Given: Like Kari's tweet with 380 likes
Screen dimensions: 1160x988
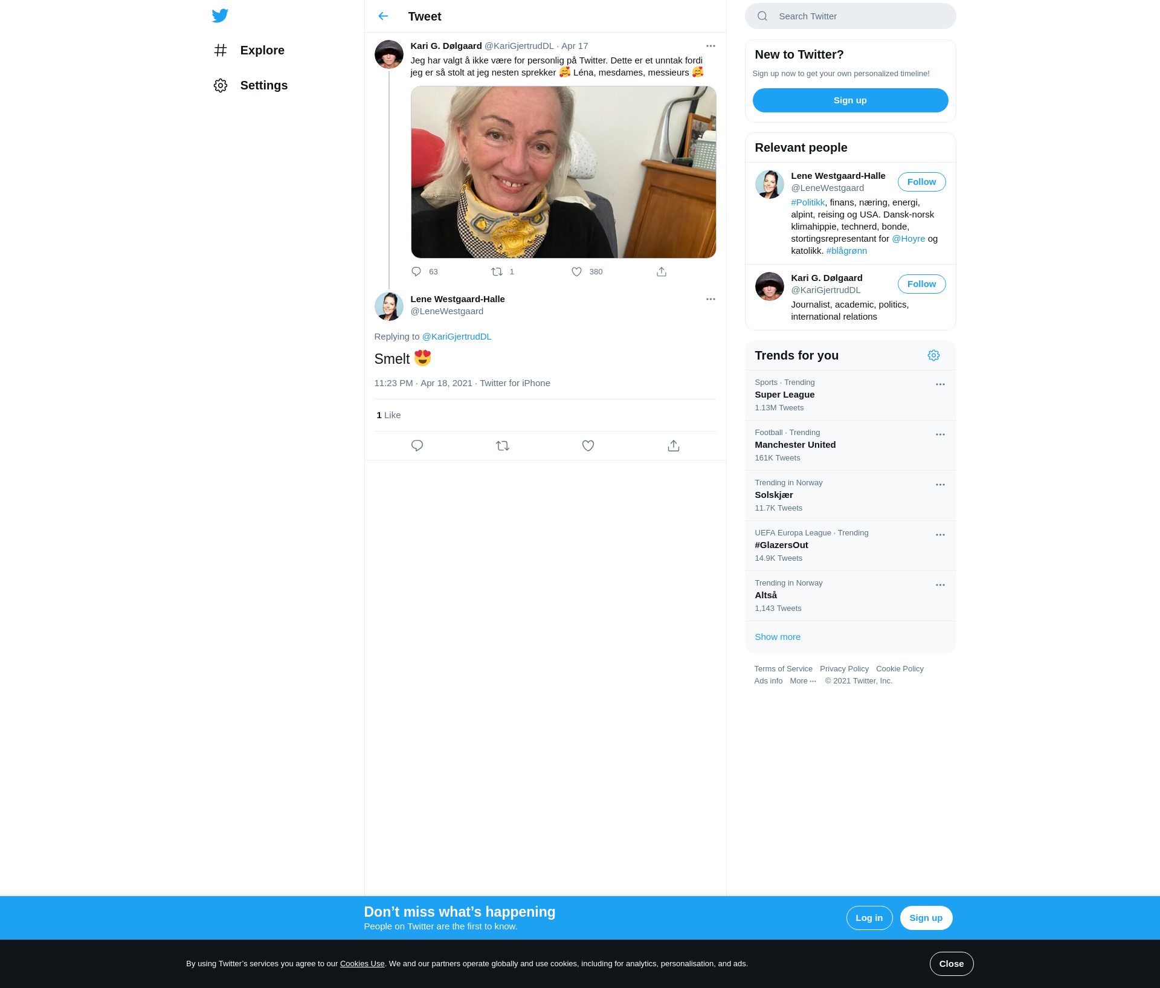Looking at the screenshot, I should tap(577, 272).
